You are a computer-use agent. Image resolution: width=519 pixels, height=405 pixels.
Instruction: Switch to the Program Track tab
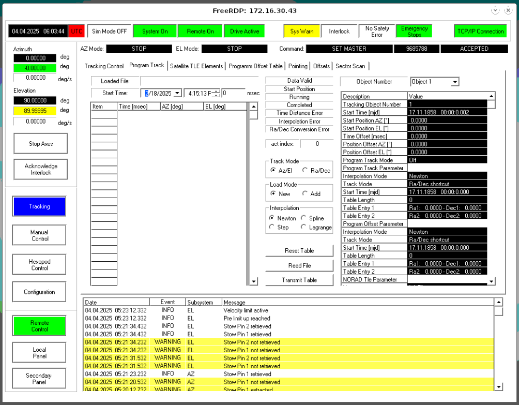tap(147, 66)
